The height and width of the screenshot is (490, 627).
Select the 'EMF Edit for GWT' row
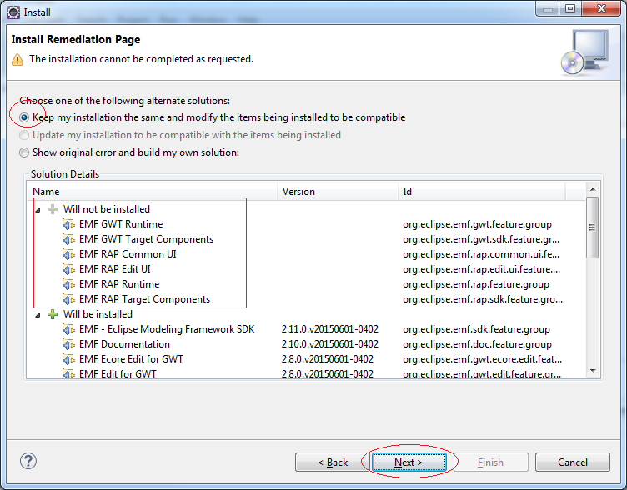click(x=306, y=372)
